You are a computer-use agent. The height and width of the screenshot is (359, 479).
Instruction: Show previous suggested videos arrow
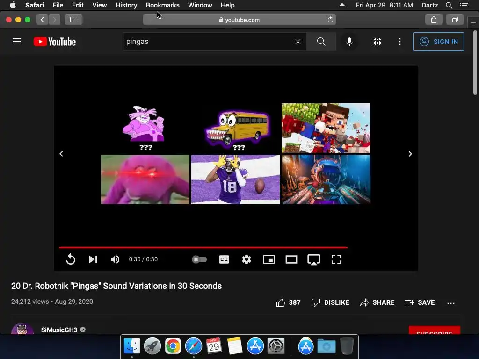(61, 154)
